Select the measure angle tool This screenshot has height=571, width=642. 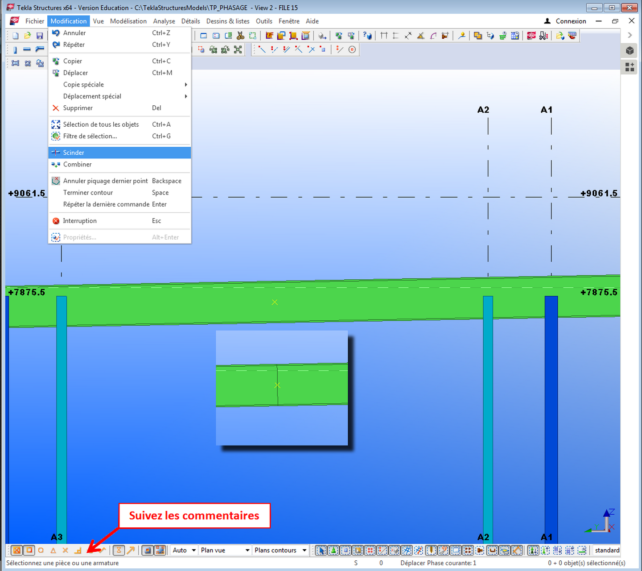point(420,36)
